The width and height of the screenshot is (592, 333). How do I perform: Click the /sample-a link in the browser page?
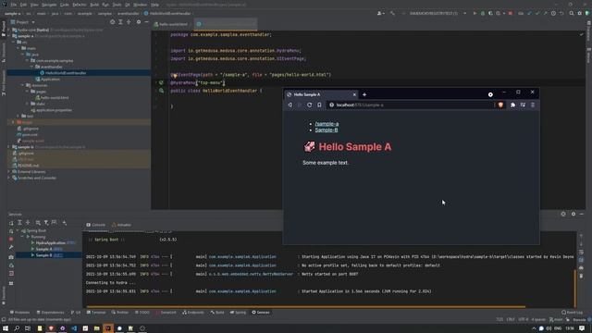point(327,124)
